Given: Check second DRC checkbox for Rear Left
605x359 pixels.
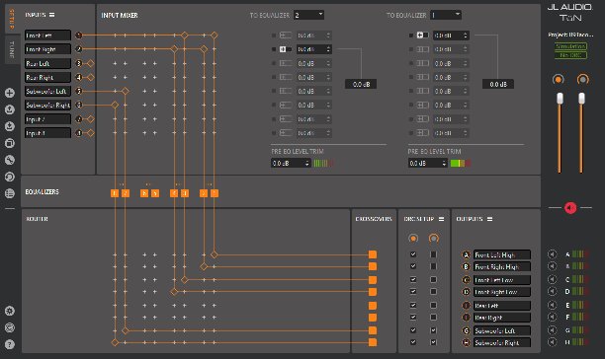Looking at the screenshot, I should pos(433,305).
